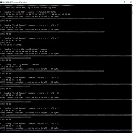Click the 'Issuing "Get Log Format" command' line

click(x=20, y=65)
